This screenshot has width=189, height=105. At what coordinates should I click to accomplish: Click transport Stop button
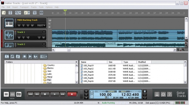coord(45,94)
